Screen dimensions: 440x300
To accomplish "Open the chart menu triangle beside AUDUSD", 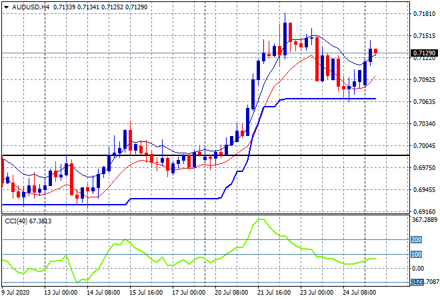I will coord(6,7).
